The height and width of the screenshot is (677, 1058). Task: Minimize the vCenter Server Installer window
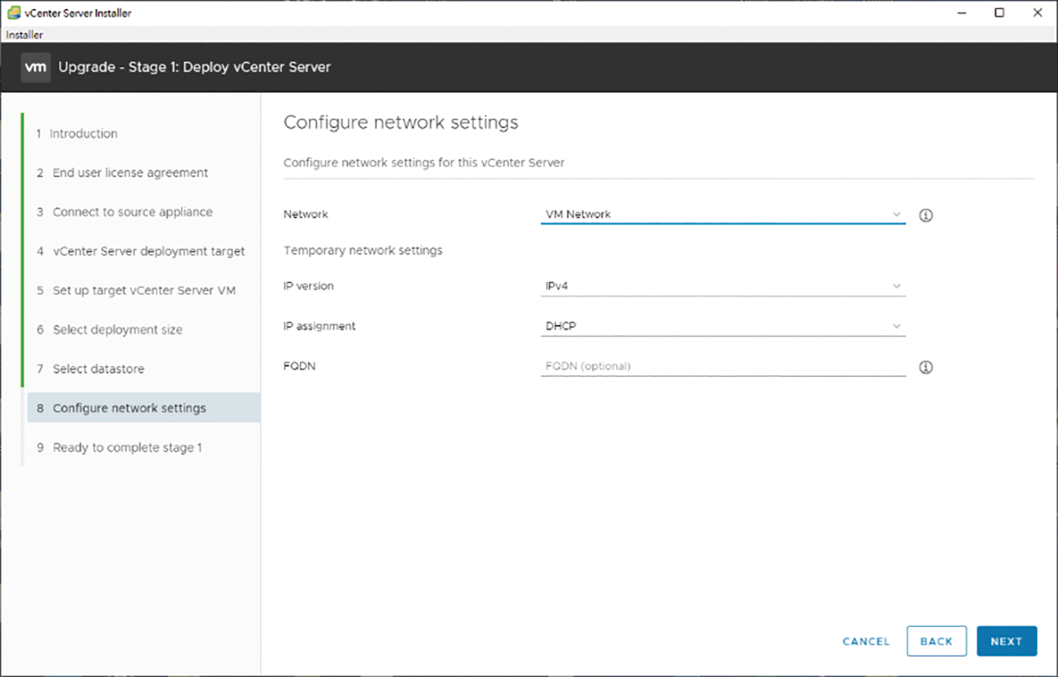[961, 13]
